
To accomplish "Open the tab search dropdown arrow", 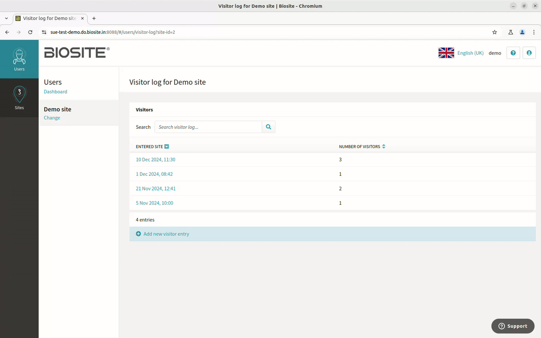I will click(x=6, y=18).
